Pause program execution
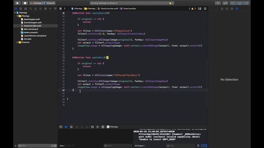The height and width of the screenshot is (148, 264). [x=71, y=127]
